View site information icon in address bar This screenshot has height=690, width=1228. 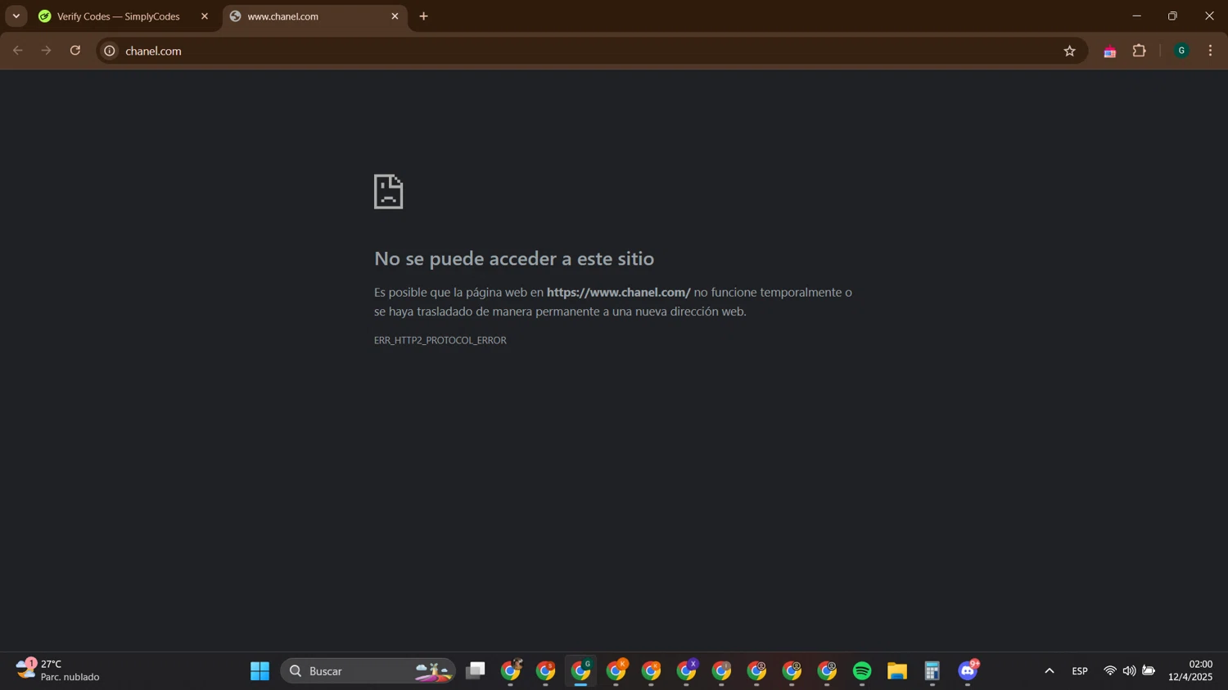tap(110, 51)
